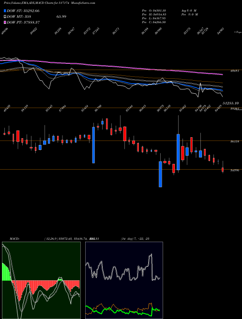The width and height of the screenshot is (242, 319).
Task: Click the 51255.10 price label
Action: pyautogui.click(x=230, y=103)
